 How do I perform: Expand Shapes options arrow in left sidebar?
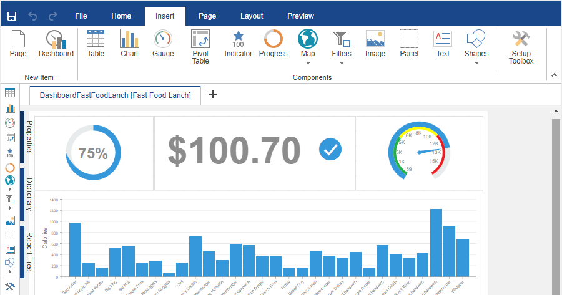(10, 272)
